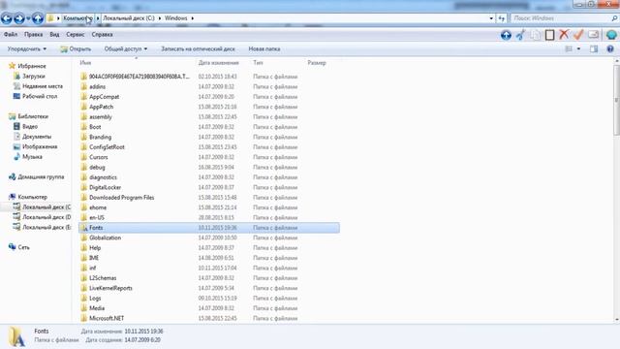The height and width of the screenshot is (349, 620).
Task: Click the Музыка library icon
Action: coord(16,157)
